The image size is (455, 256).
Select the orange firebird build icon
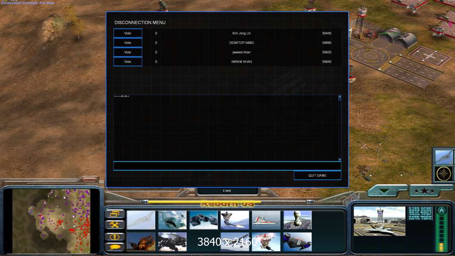click(x=141, y=242)
